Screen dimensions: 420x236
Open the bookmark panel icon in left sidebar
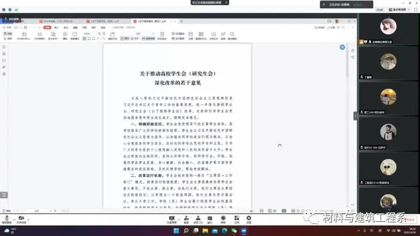pos(4,47)
